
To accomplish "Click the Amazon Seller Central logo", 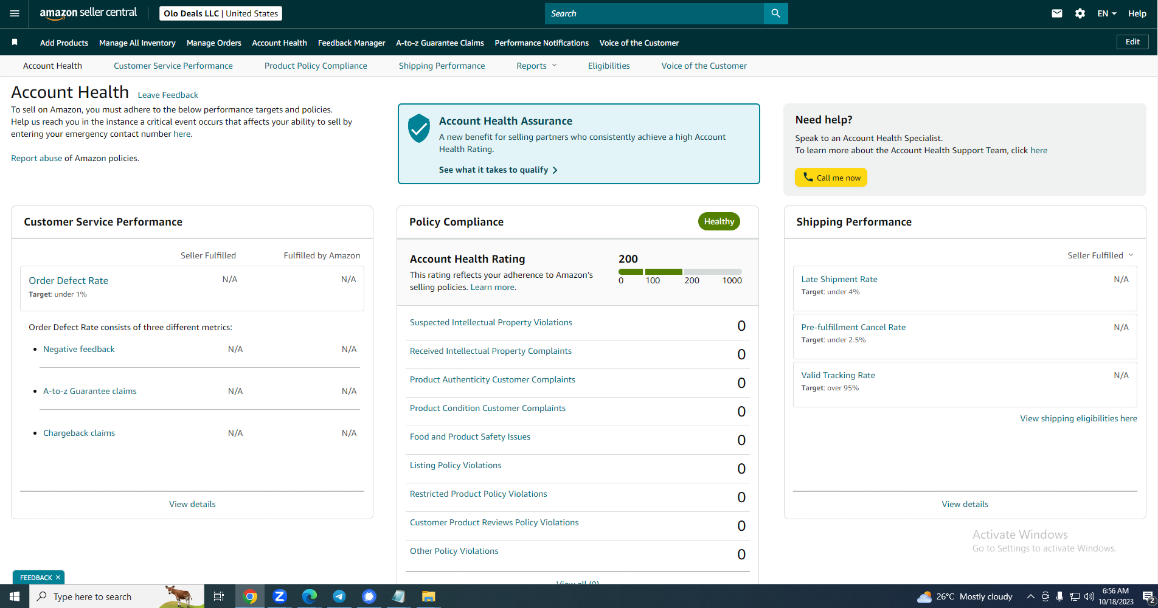I will [x=88, y=13].
